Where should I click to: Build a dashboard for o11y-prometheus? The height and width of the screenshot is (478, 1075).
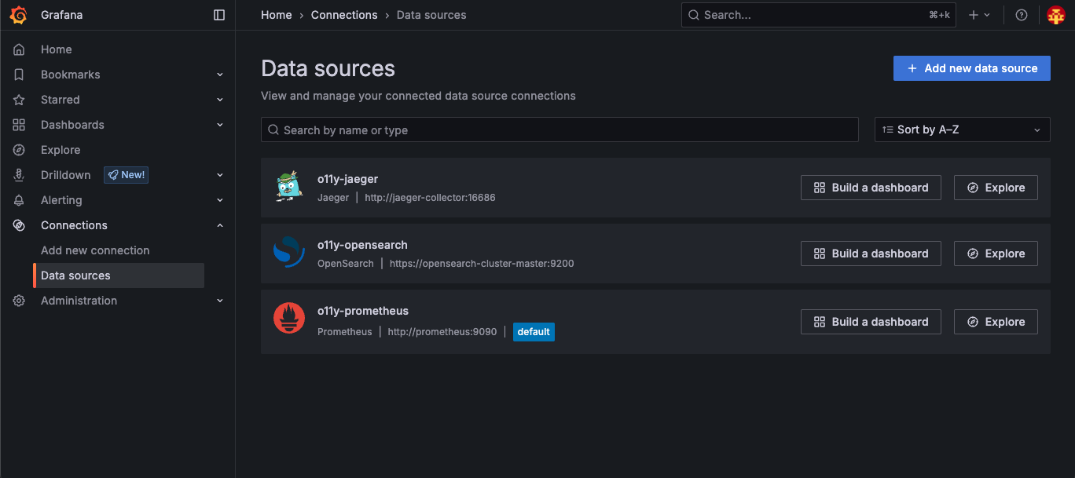tap(871, 322)
